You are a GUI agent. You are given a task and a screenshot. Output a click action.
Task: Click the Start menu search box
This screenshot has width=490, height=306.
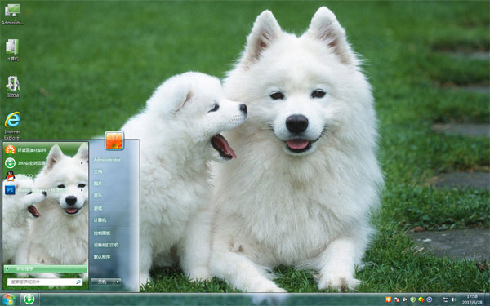[x=45, y=282]
